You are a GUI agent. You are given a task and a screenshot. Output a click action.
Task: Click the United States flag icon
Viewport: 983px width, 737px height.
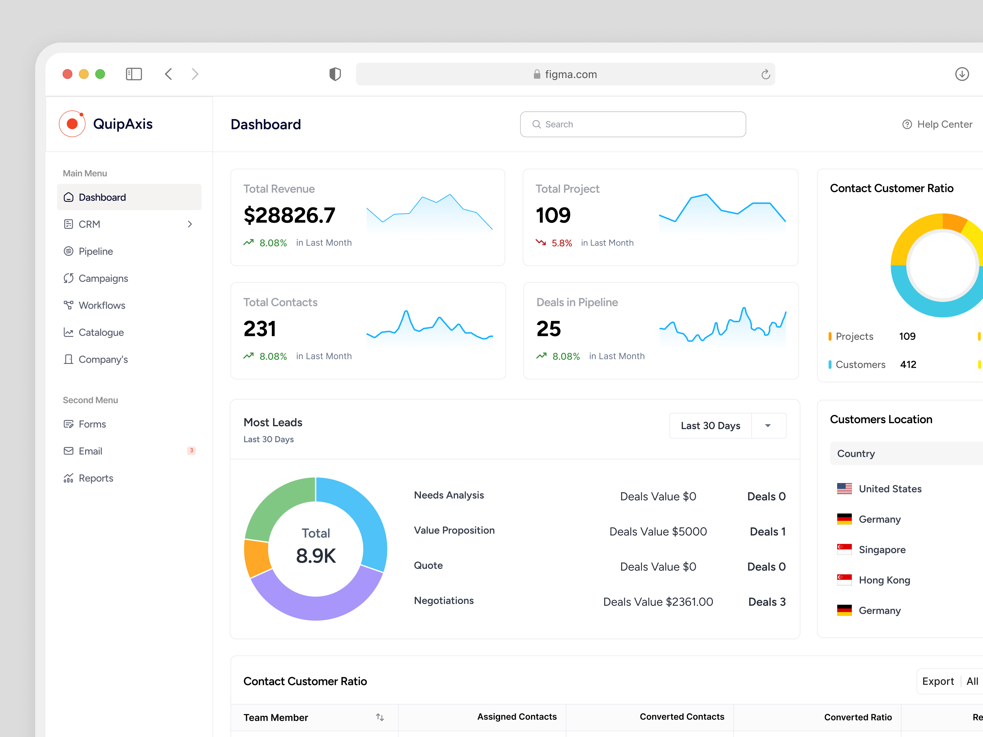click(x=844, y=489)
